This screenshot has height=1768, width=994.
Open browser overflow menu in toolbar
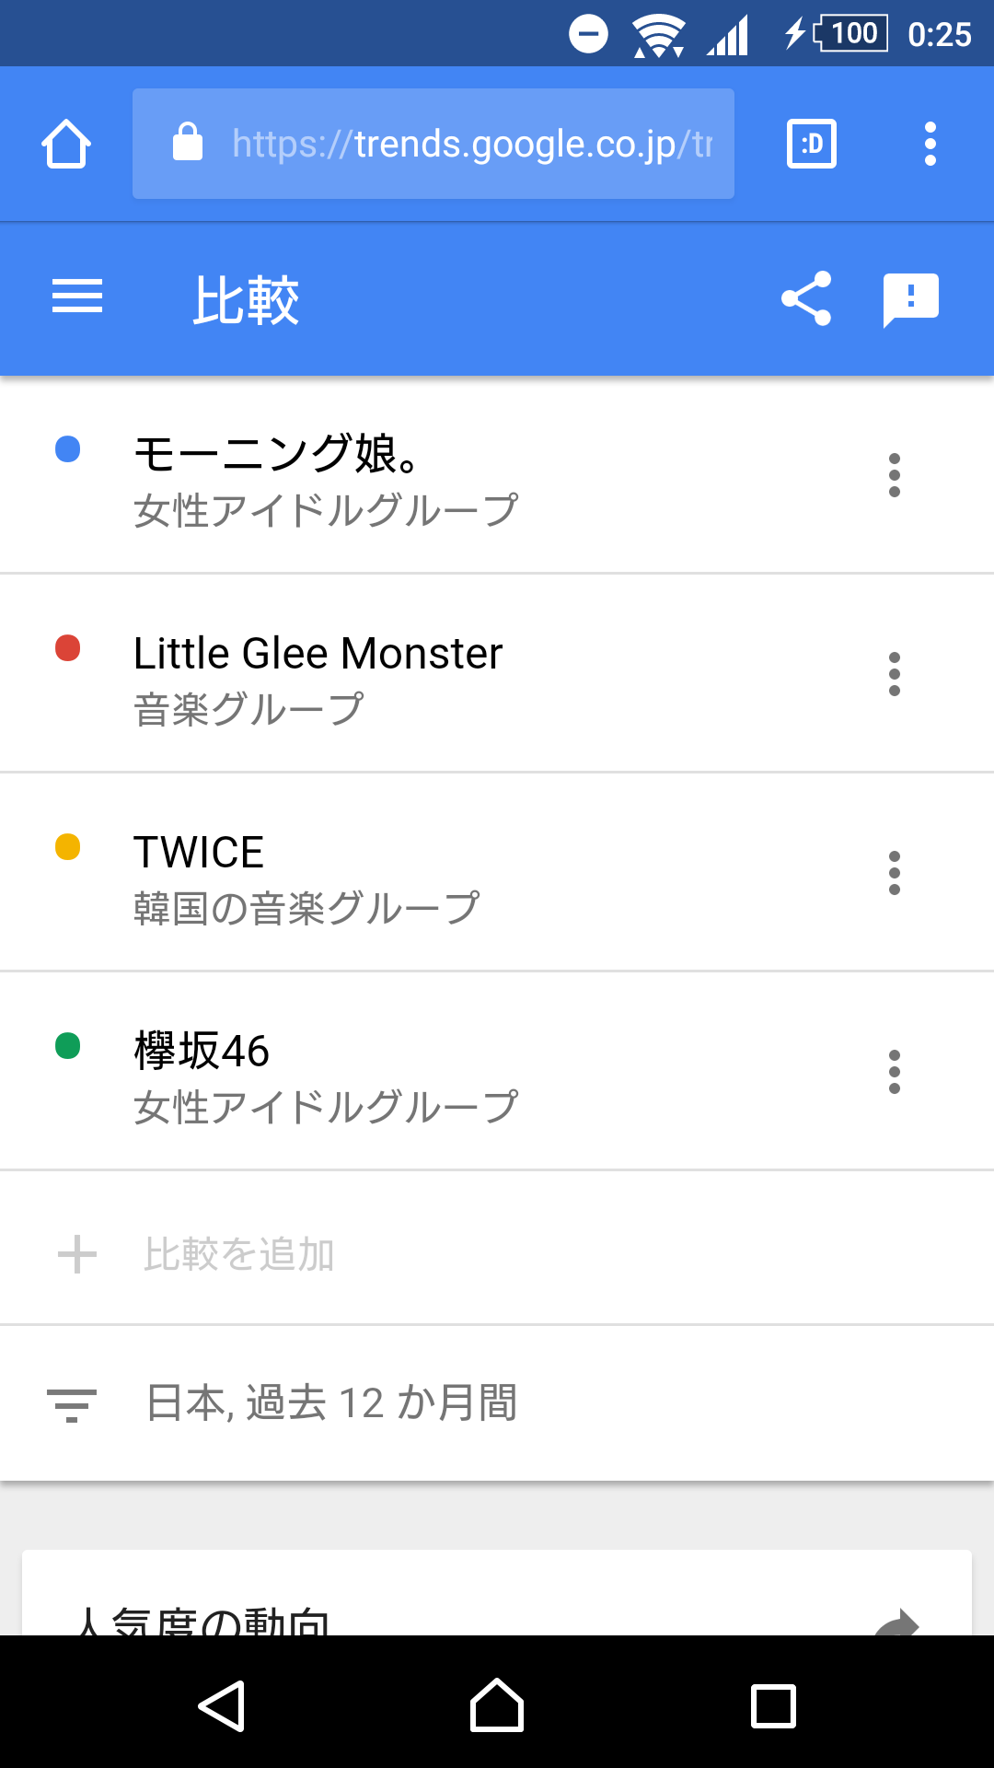click(x=930, y=144)
